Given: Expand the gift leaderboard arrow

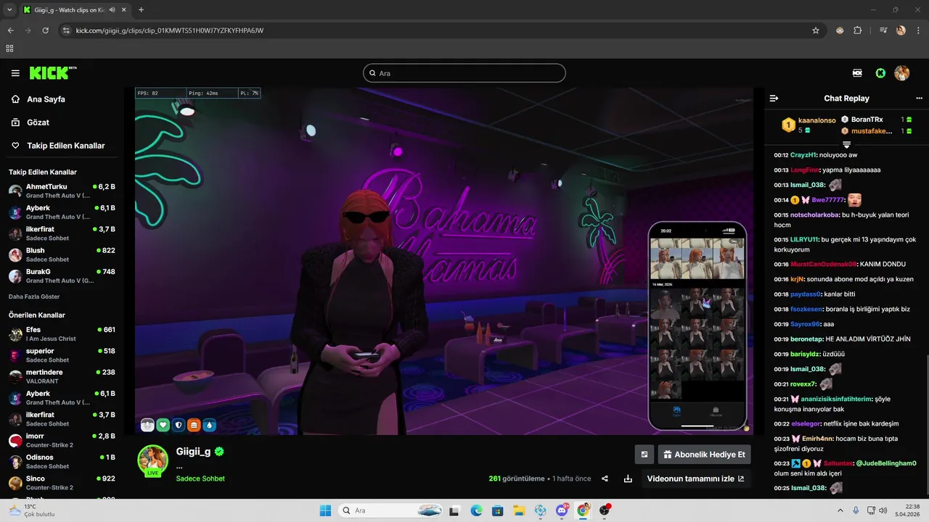Looking at the screenshot, I should (x=846, y=145).
